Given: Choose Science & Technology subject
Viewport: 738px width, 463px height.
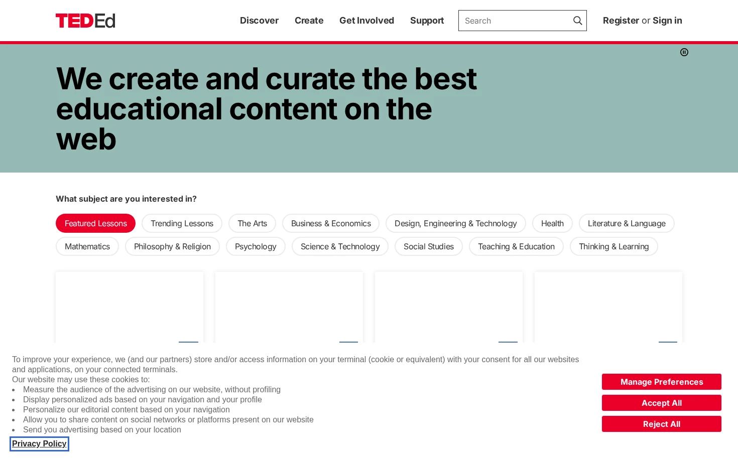Looking at the screenshot, I should pos(340,246).
